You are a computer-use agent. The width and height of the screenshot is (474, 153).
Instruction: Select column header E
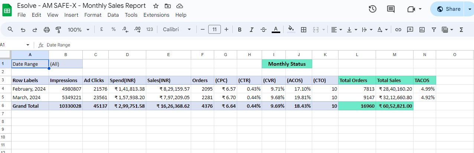click(169, 55)
